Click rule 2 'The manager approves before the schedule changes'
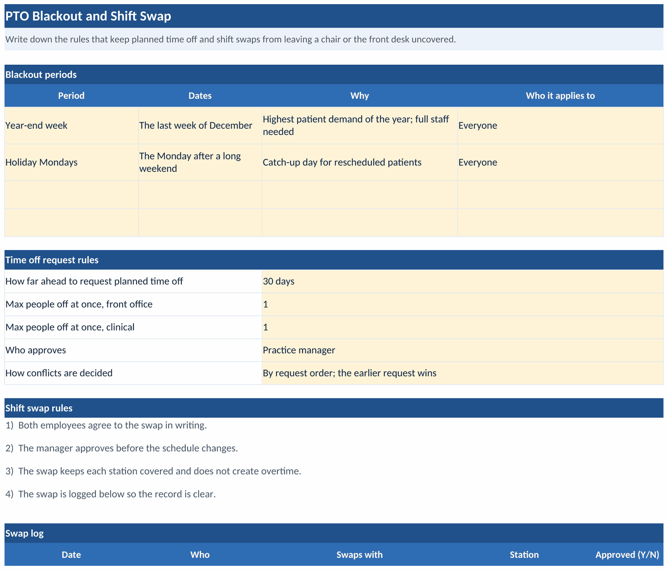668x570 pixels. 121,448
